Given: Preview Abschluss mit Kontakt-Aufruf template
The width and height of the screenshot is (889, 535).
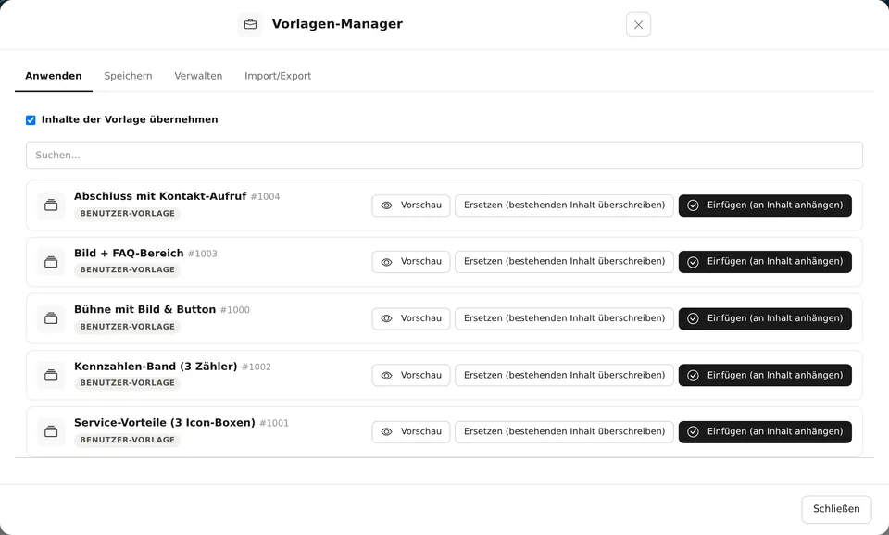Looking at the screenshot, I should (x=411, y=205).
